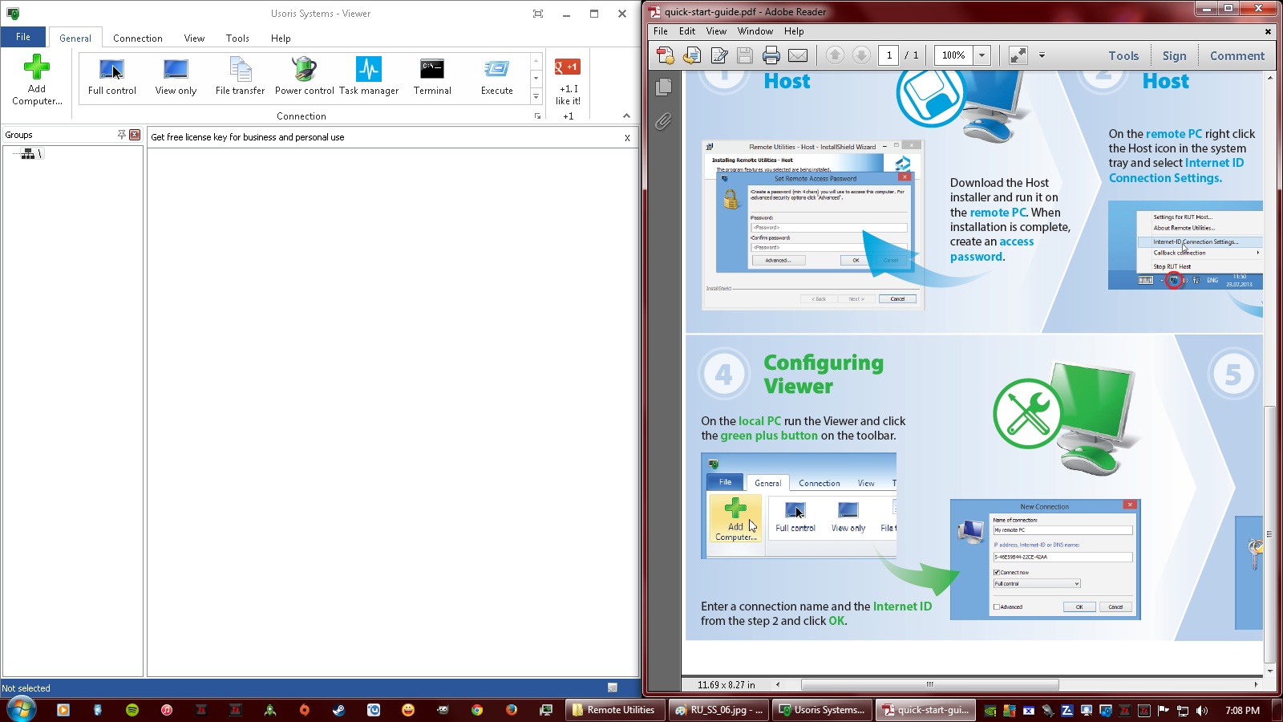1283x722 pixels.
Task: Switch to the General ribbon tab
Action: coord(75,39)
